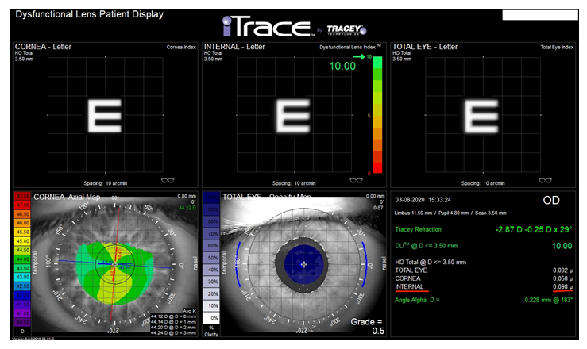Select the 43.50 swatch on corneal scale

pyautogui.click(x=22, y=268)
